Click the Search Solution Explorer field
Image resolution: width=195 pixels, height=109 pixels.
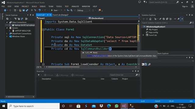[165, 23]
